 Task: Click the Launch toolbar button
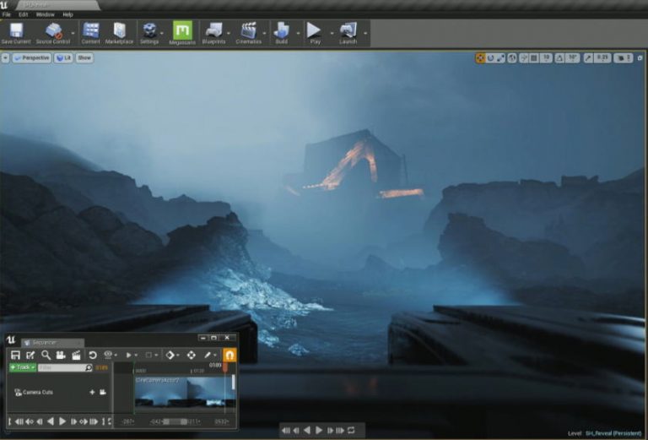click(348, 33)
